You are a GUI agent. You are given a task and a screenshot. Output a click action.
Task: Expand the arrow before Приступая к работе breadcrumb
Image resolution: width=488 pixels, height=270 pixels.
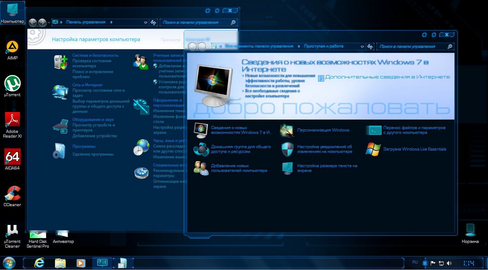click(x=299, y=46)
